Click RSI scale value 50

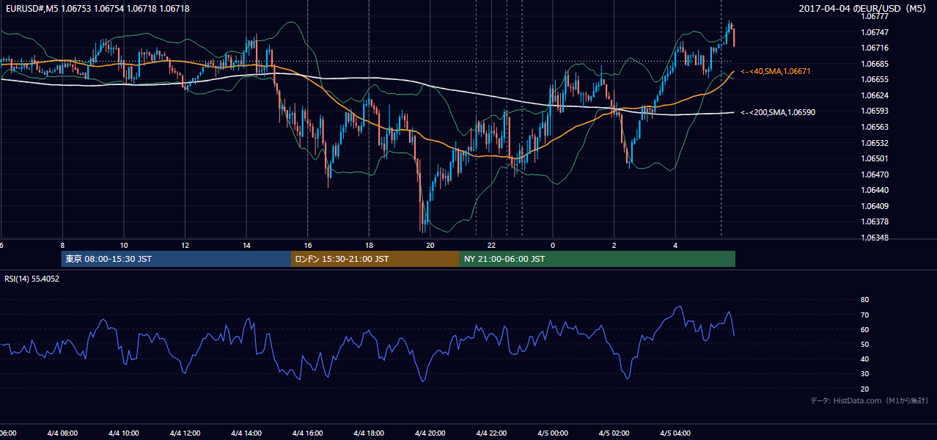coord(864,345)
